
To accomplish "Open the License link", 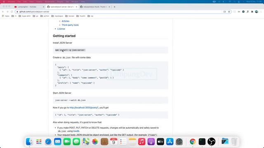I will pyautogui.click(x=61, y=29).
